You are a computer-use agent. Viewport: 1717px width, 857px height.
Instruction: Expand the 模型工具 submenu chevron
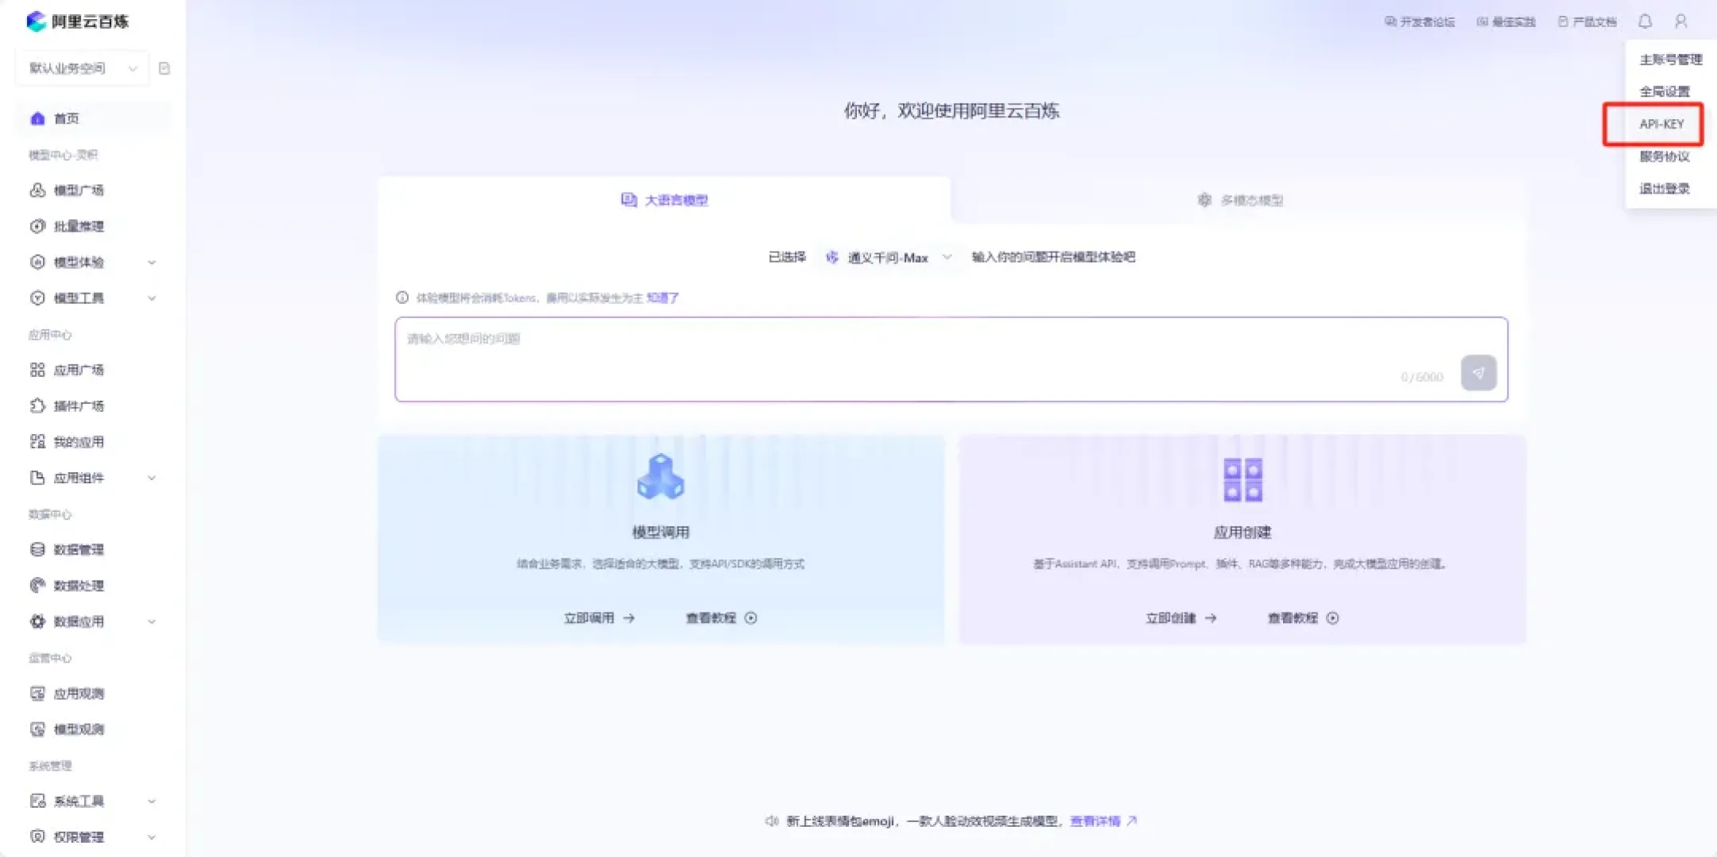click(x=152, y=298)
